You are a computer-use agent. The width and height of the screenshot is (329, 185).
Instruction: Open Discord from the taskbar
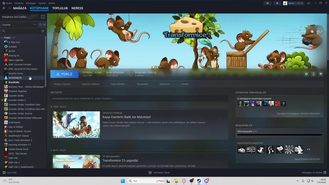pos(206,181)
